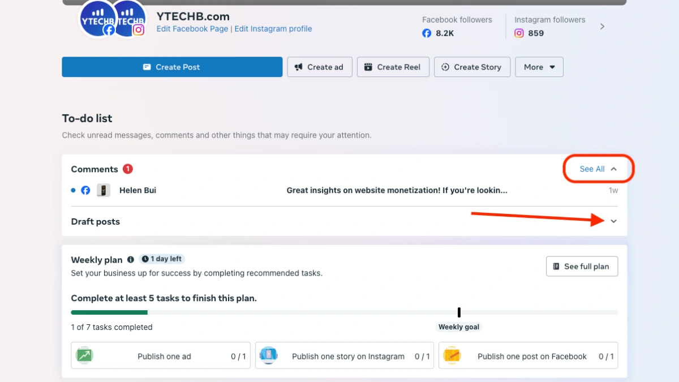Click the YTECHB Facebook profile avatar
Image resolution: width=679 pixels, height=382 pixels.
[97, 18]
